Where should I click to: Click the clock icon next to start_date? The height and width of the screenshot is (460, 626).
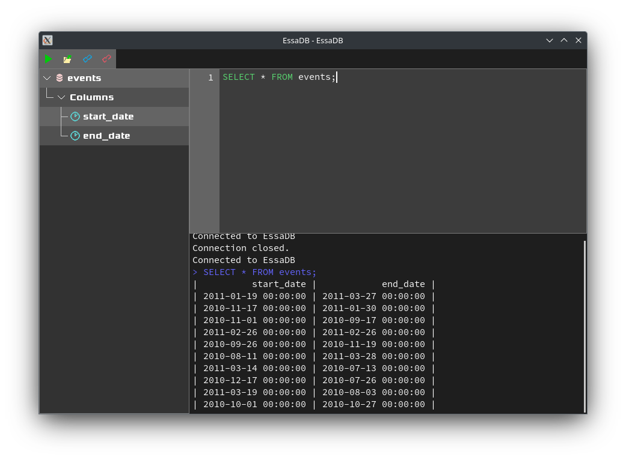coord(75,117)
